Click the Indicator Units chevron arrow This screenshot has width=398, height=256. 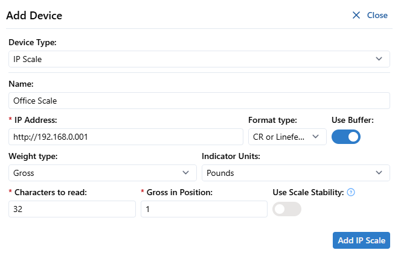(x=379, y=173)
